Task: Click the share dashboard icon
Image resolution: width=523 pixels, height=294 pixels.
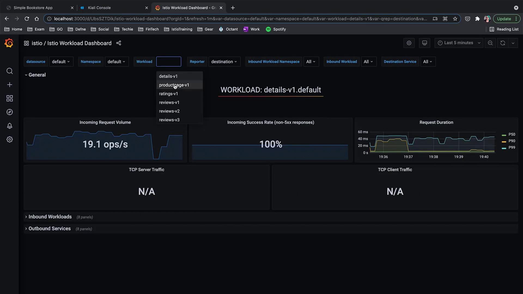Action: point(118,43)
